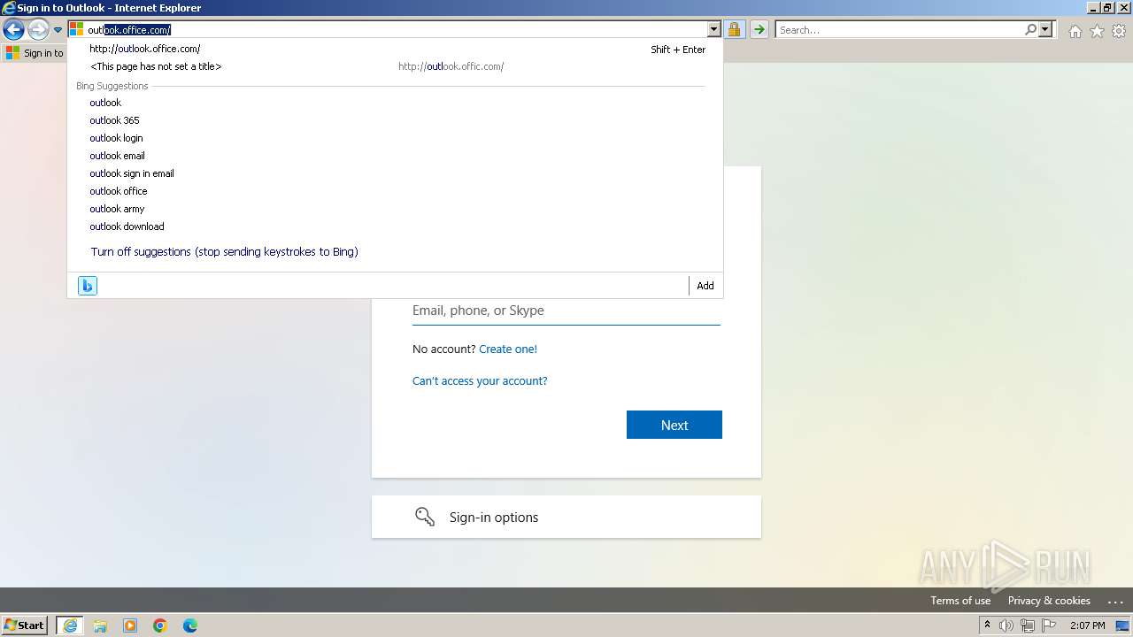Click the Bing search provider icon
Screen dimensions: 1133x637
coord(88,286)
